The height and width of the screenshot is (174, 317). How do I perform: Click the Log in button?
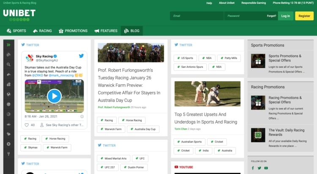285,16
